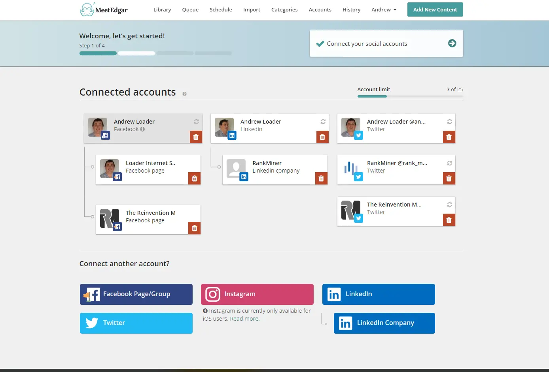Click the Add New Content button
Viewport: 549px width, 372px height.
pyautogui.click(x=435, y=9)
